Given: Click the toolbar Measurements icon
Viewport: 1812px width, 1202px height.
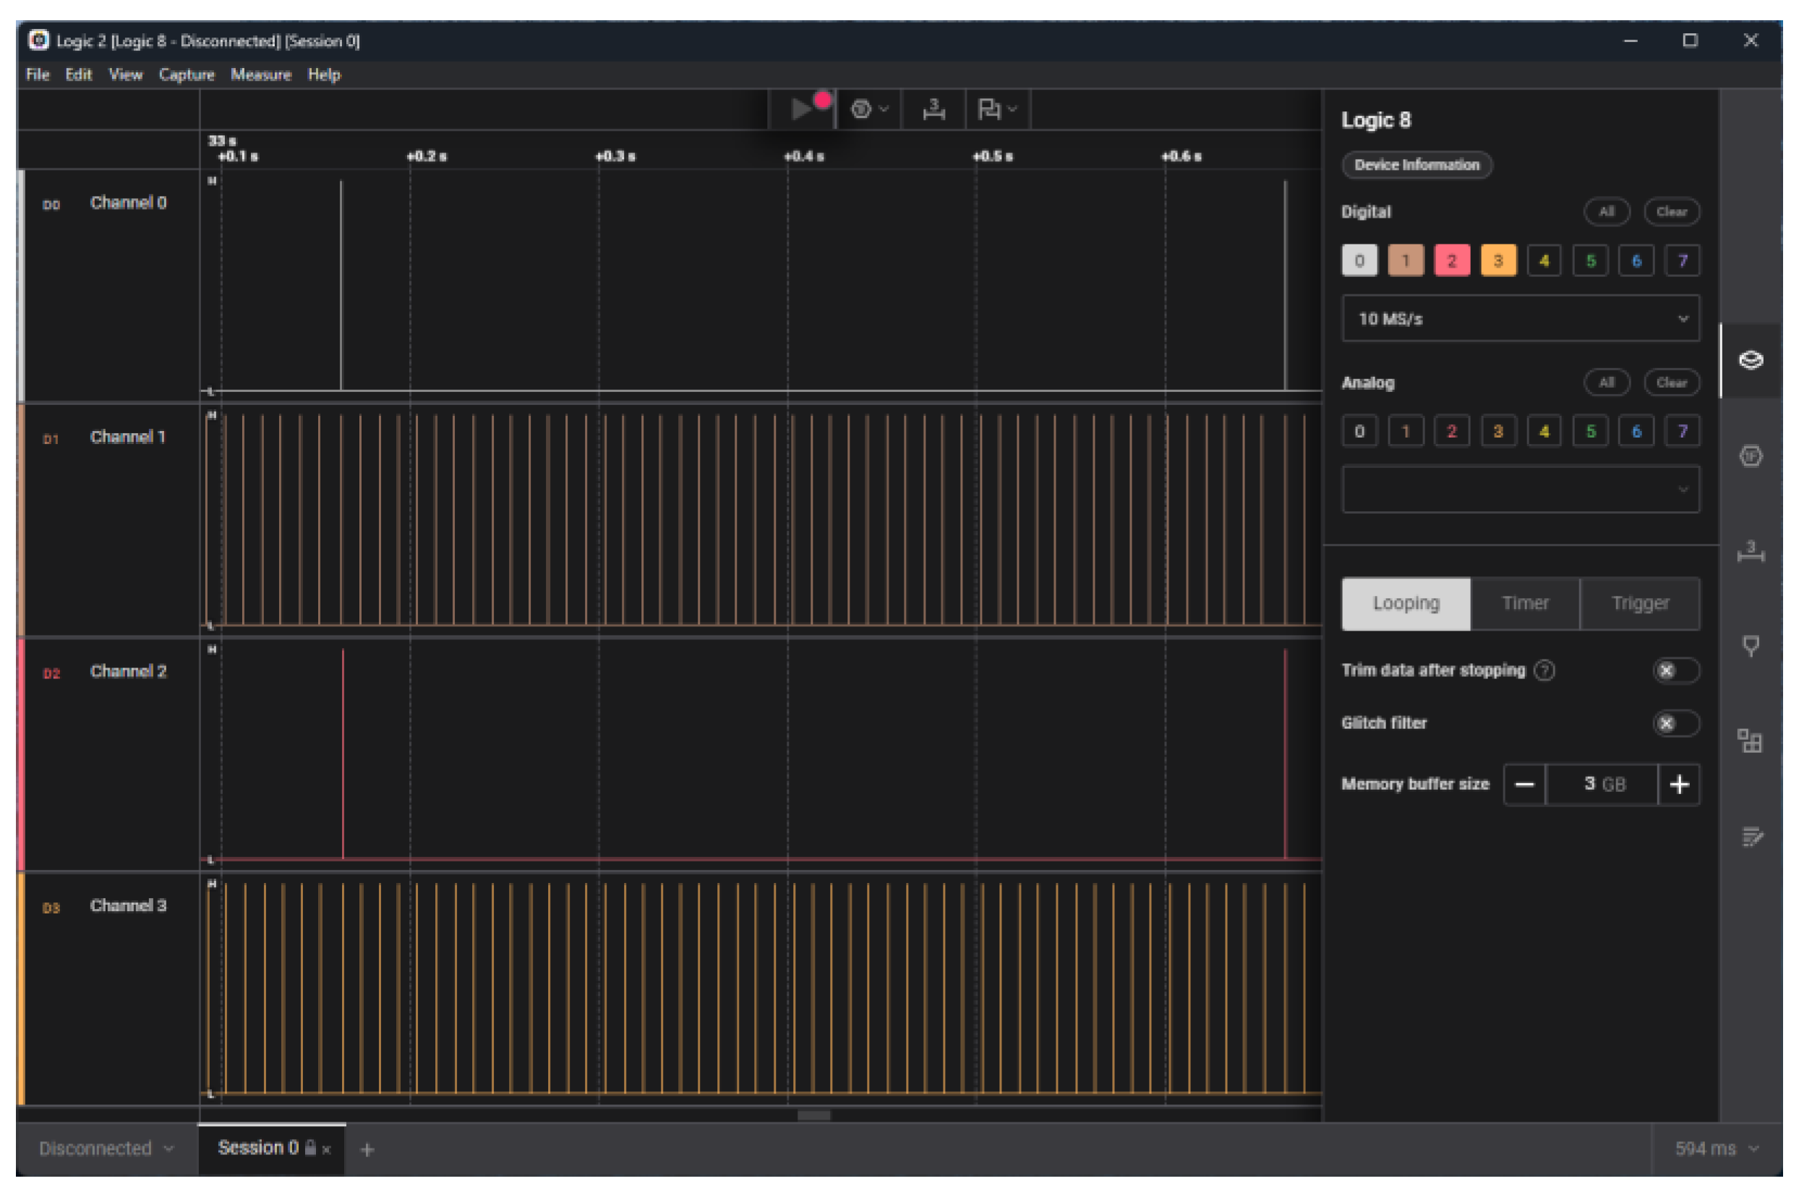Looking at the screenshot, I should point(933,110).
